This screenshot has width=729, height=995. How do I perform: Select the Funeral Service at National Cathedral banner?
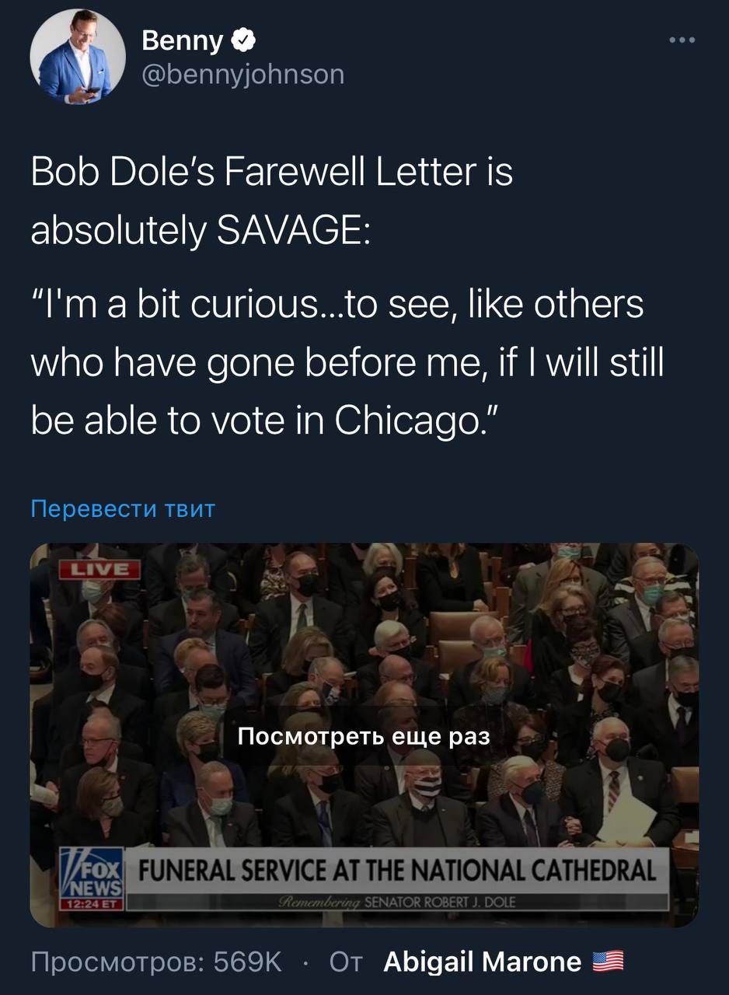tap(397, 870)
